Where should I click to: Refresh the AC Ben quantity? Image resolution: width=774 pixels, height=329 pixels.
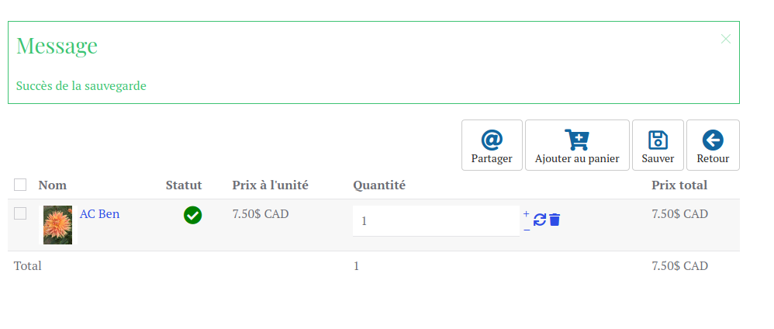540,220
